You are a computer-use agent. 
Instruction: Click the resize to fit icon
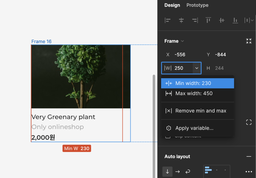click(249, 41)
